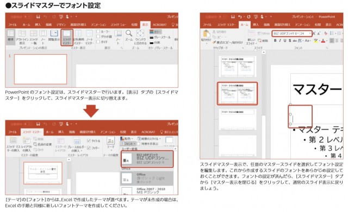Screen dimensions: 348x212
Task: Expand the フォント theme fonts dropdown
Action: click(128, 144)
